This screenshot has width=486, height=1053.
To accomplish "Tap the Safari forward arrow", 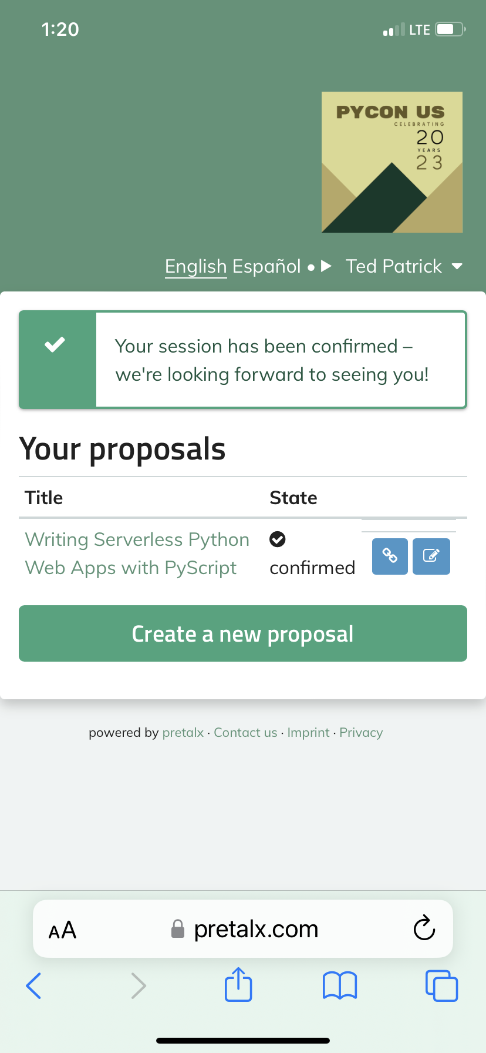I will tap(138, 985).
